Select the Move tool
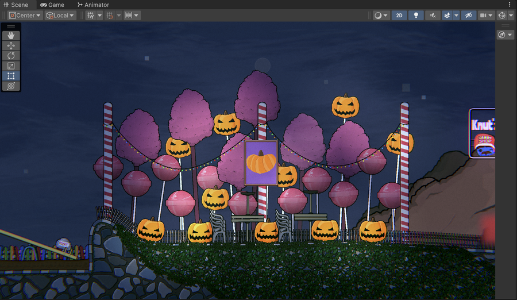The height and width of the screenshot is (300, 517). point(11,45)
